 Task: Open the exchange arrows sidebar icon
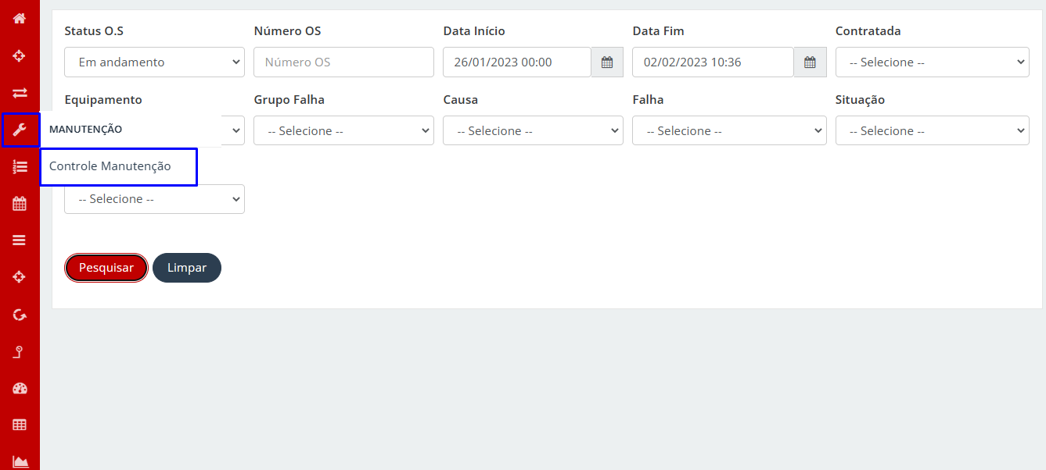pos(20,92)
